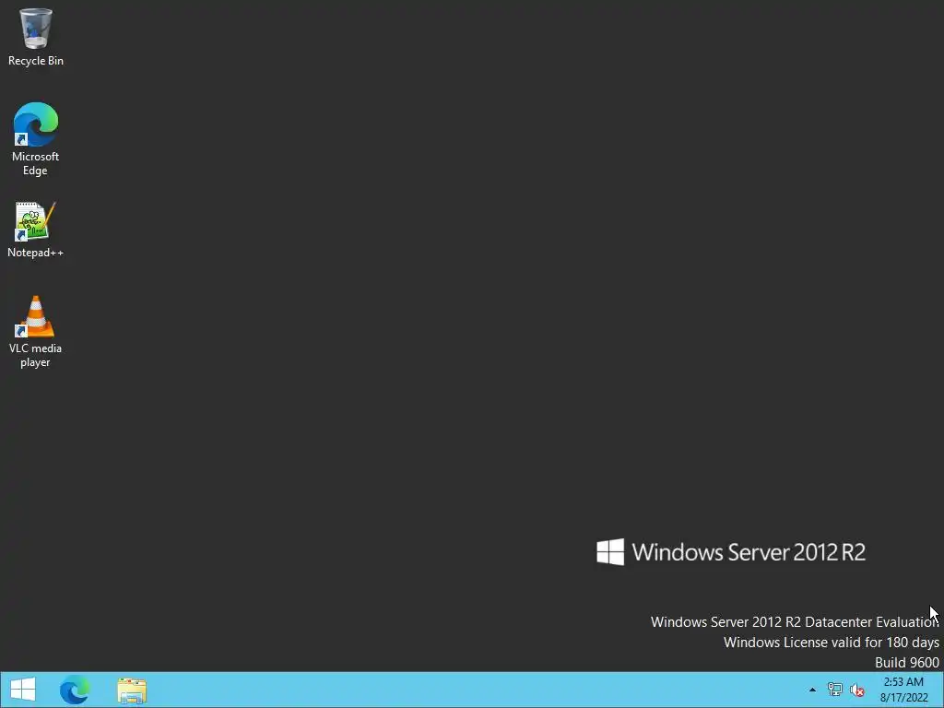The image size is (944, 708).
Task: Click the "VLC media player" label
Action: click(x=36, y=355)
